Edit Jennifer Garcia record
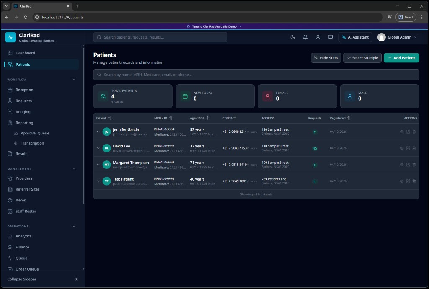429x289 pixels. 408,132
